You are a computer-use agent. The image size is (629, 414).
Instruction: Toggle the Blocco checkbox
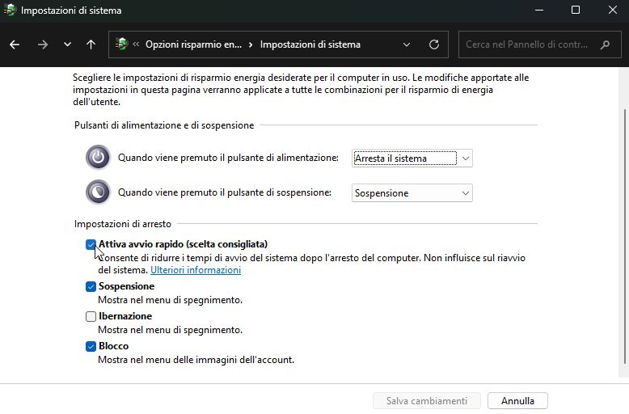(91, 346)
